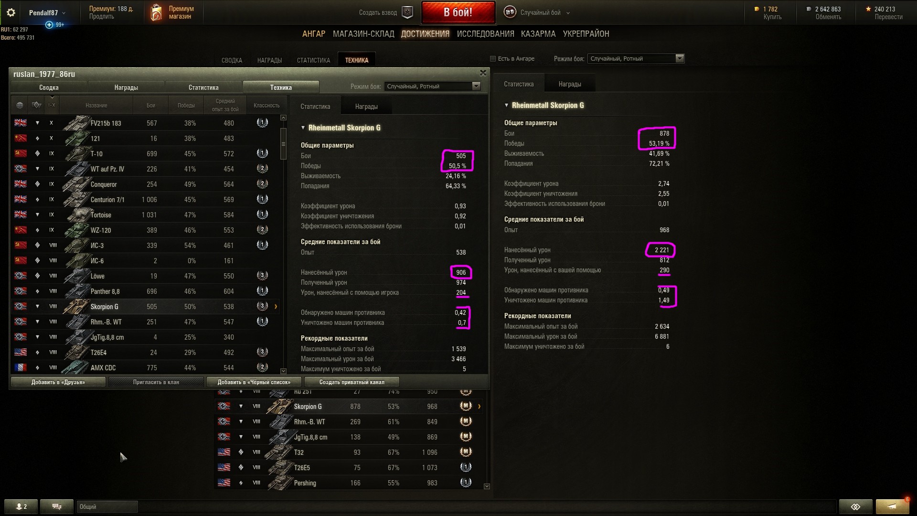
Task: Select Tortoise row in vehicle list
Action: (x=145, y=215)
